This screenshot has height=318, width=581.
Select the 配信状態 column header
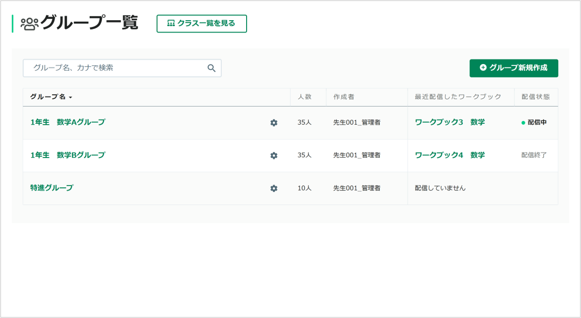coord(535,97)
